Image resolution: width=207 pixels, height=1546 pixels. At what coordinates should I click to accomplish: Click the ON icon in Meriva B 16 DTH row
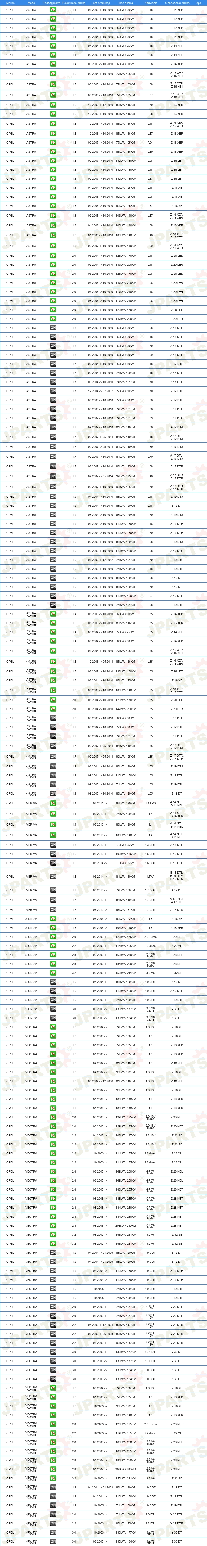click(53, 854)
